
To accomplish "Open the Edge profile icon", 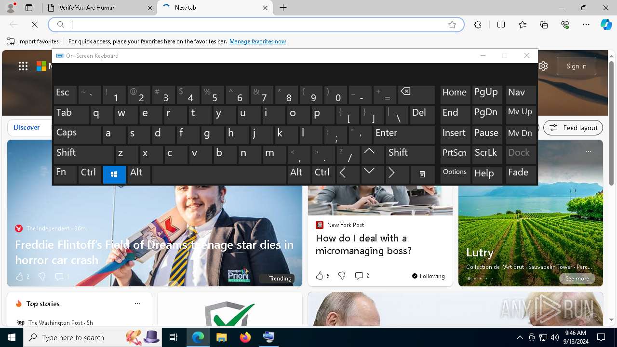I will point(11,8).
